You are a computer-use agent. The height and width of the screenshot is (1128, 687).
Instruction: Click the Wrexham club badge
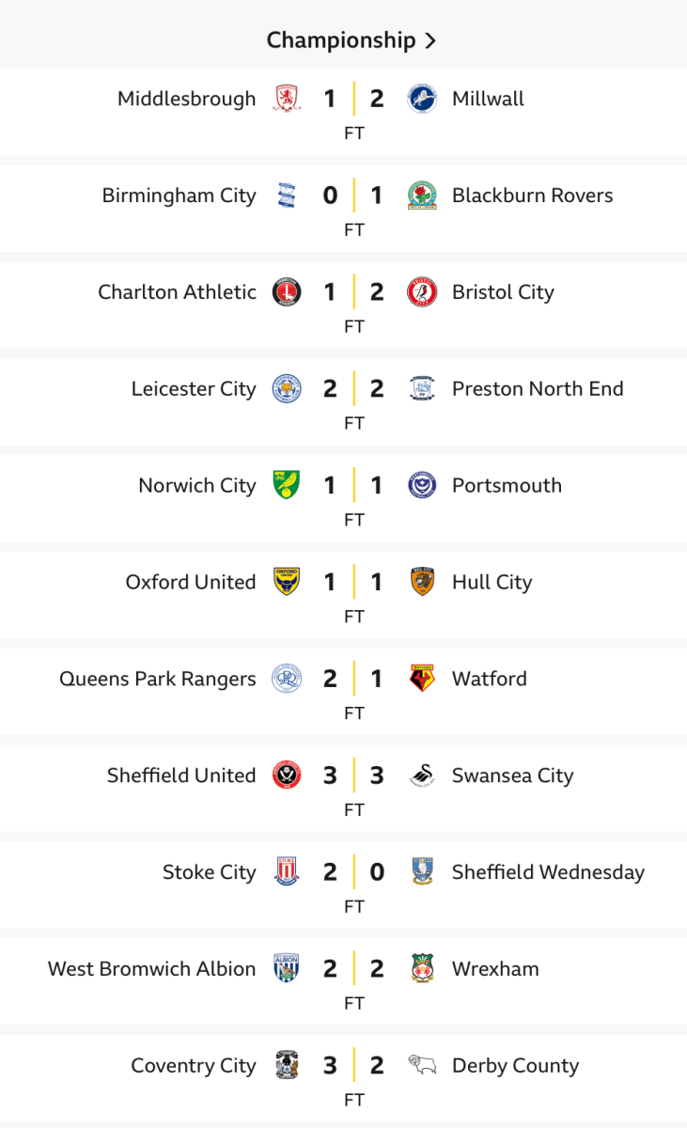(422, 969)
